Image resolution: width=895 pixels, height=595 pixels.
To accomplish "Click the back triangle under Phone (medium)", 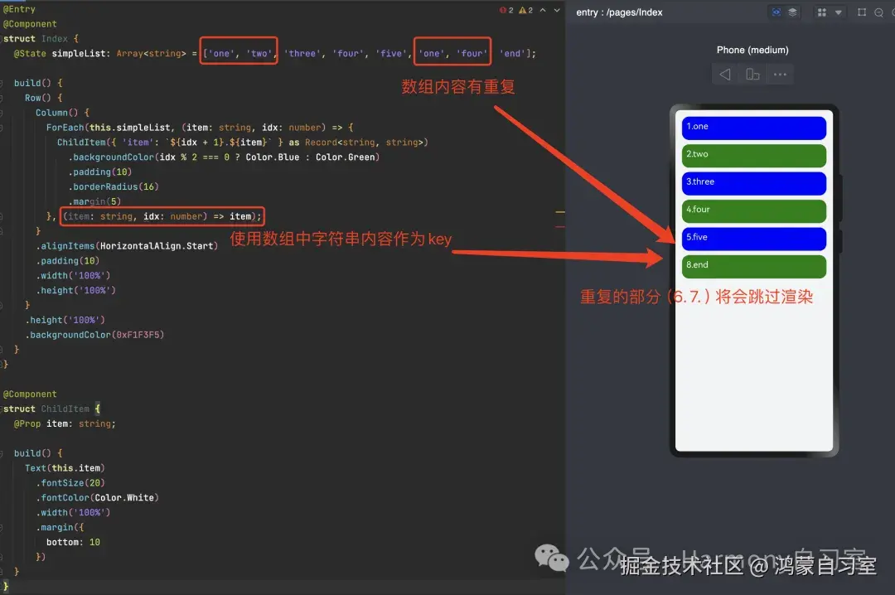I will coord(725,75).
